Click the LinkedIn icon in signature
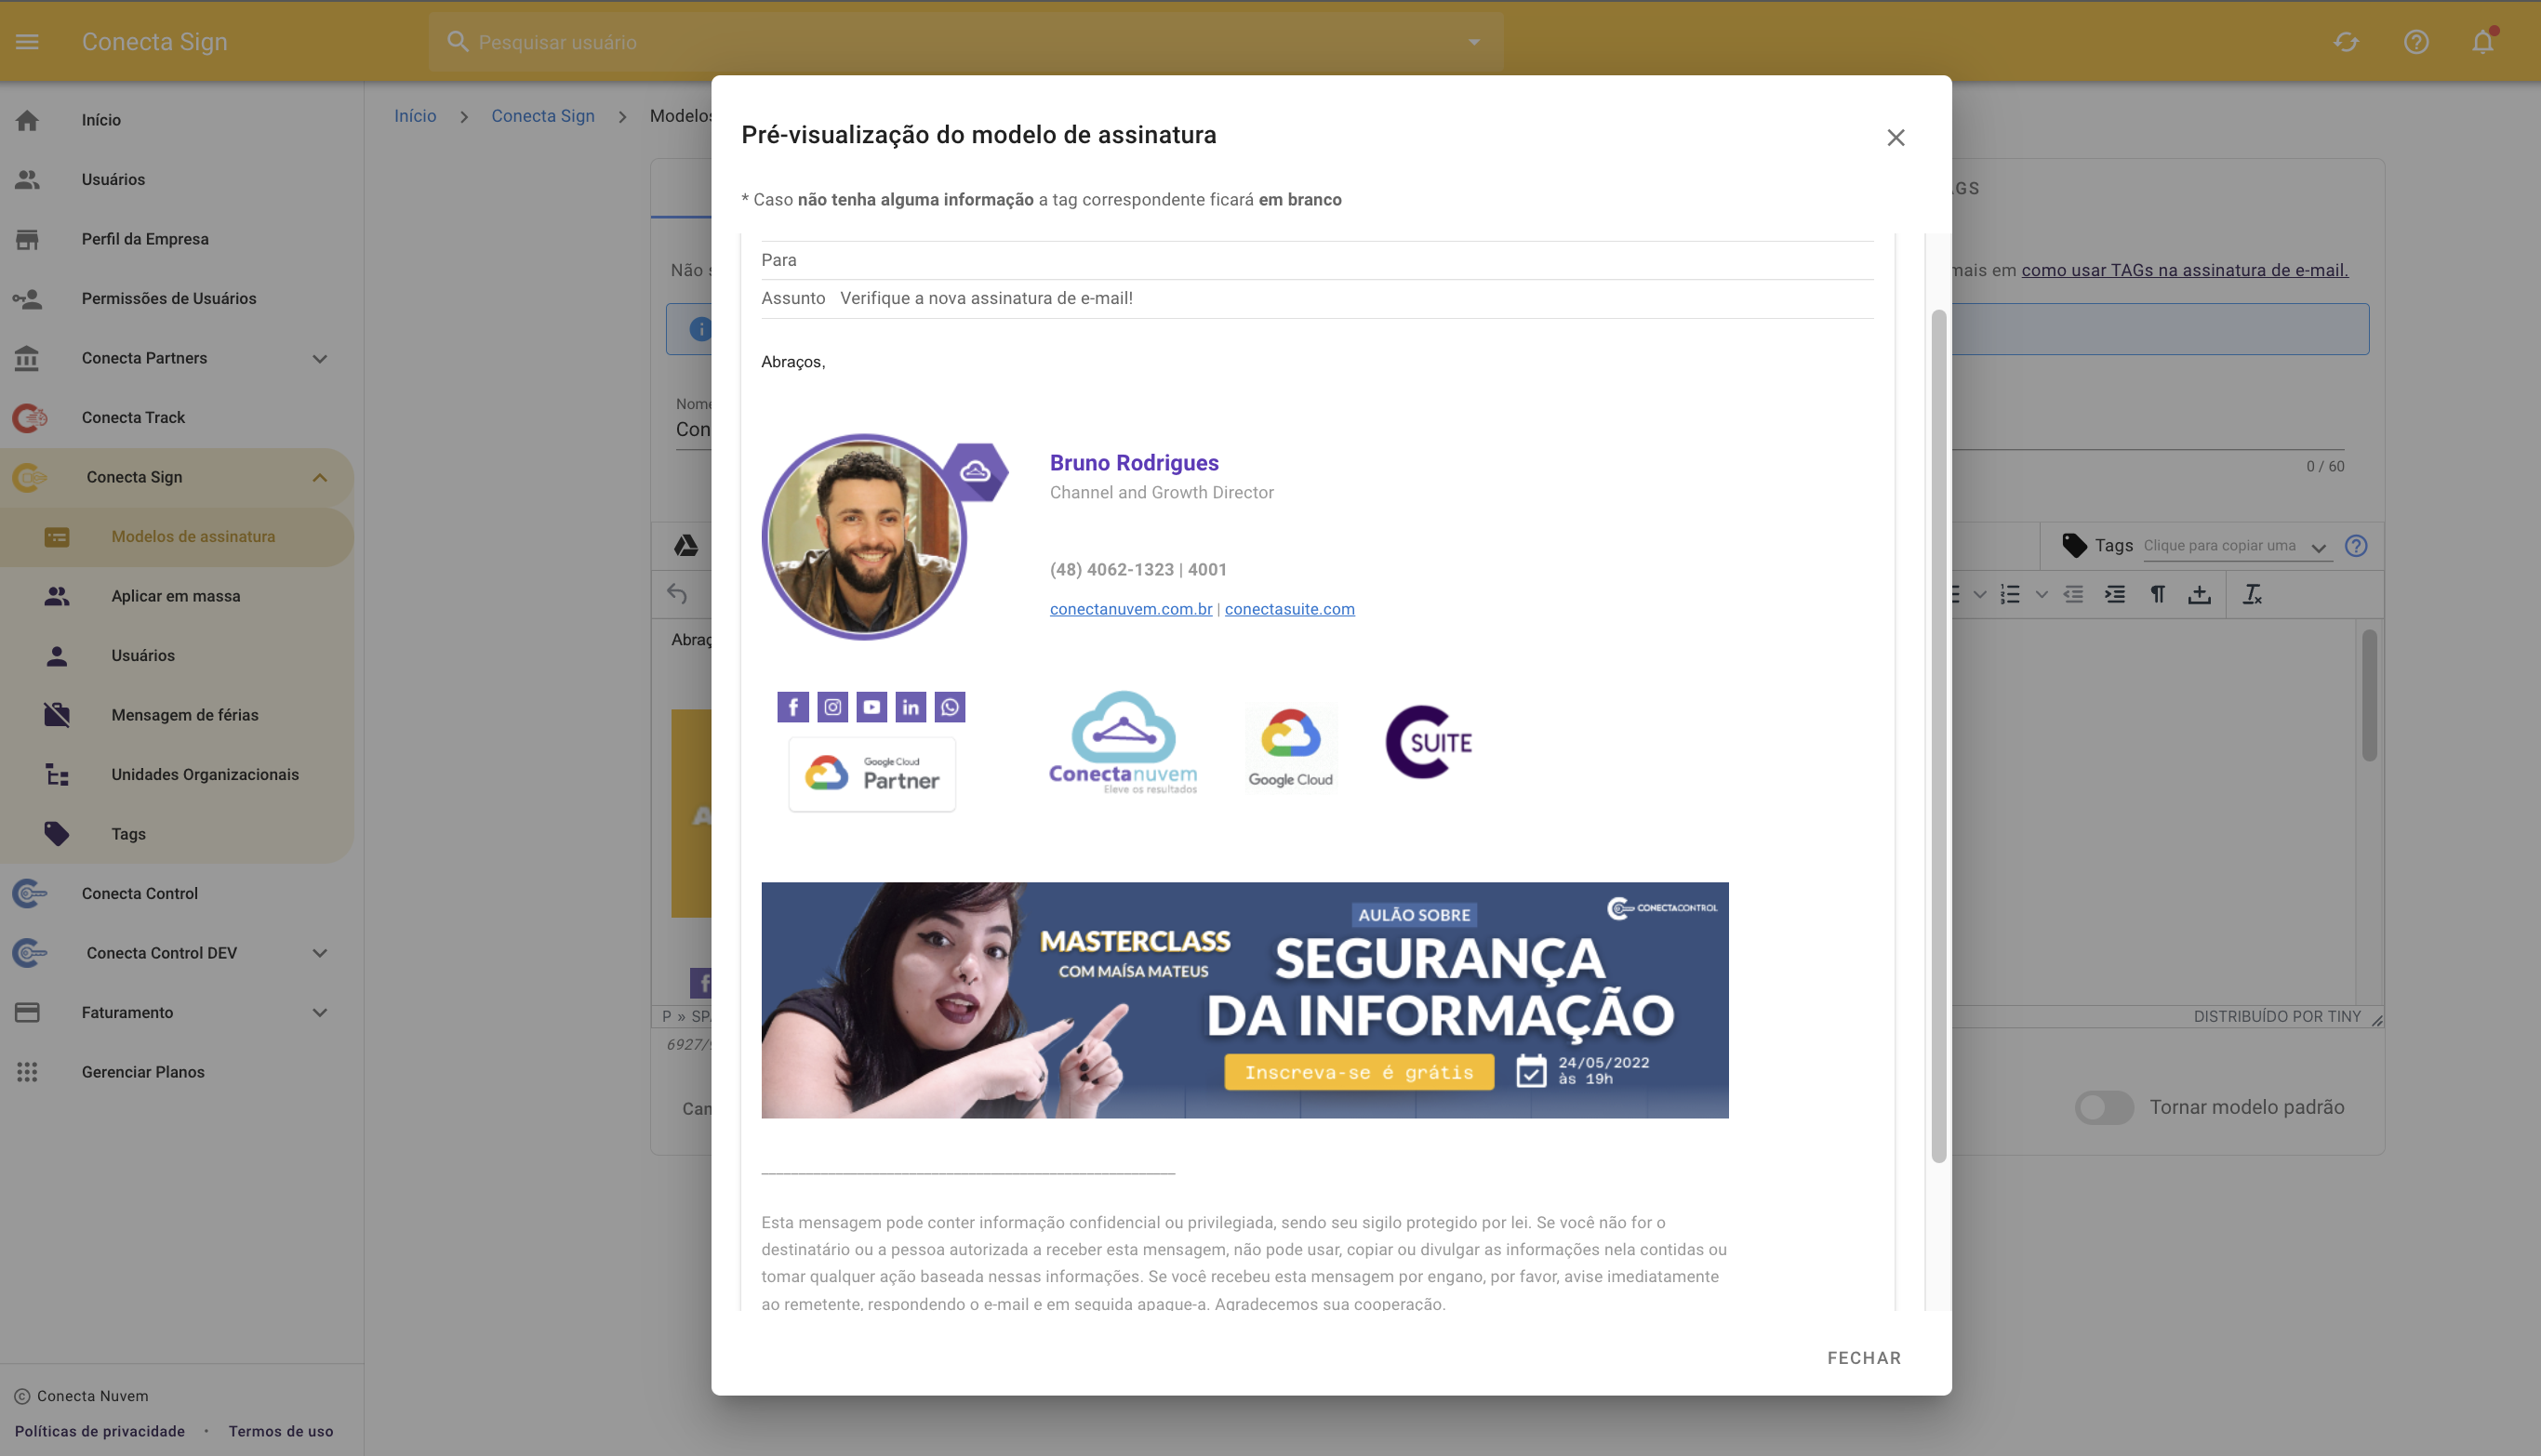The width and height of the screenshot is (2541, 1456). coord(911,707)
